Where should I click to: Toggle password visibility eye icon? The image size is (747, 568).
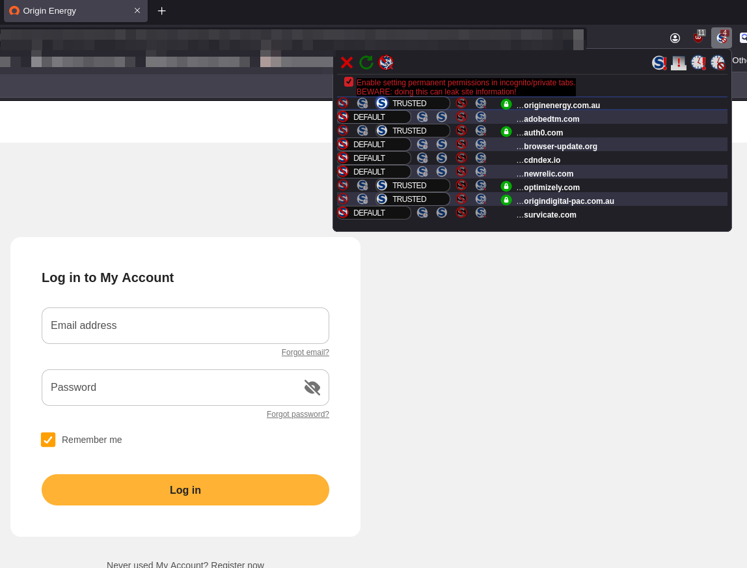pyautogui.click(x=312, y=388)
